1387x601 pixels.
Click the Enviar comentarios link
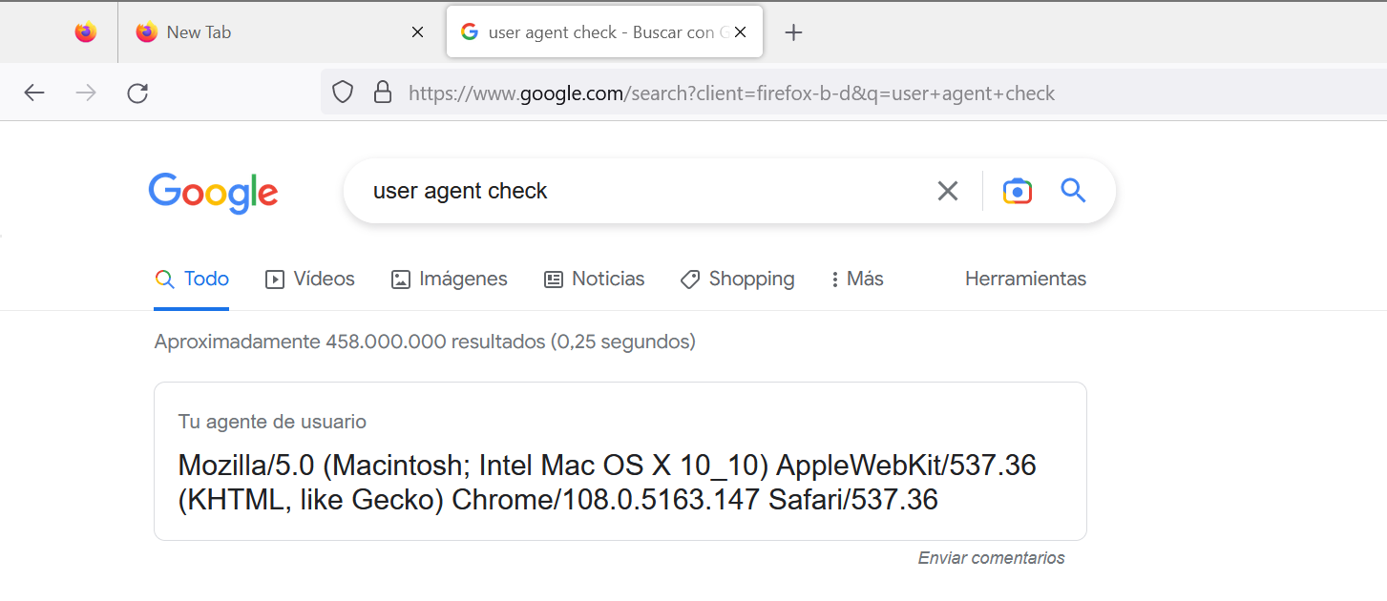pos(991,558)
